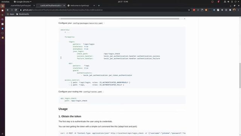Click the jwt_token_authenticator line
The height and width of the screenshot is (136, 241).
click(107, 75)
